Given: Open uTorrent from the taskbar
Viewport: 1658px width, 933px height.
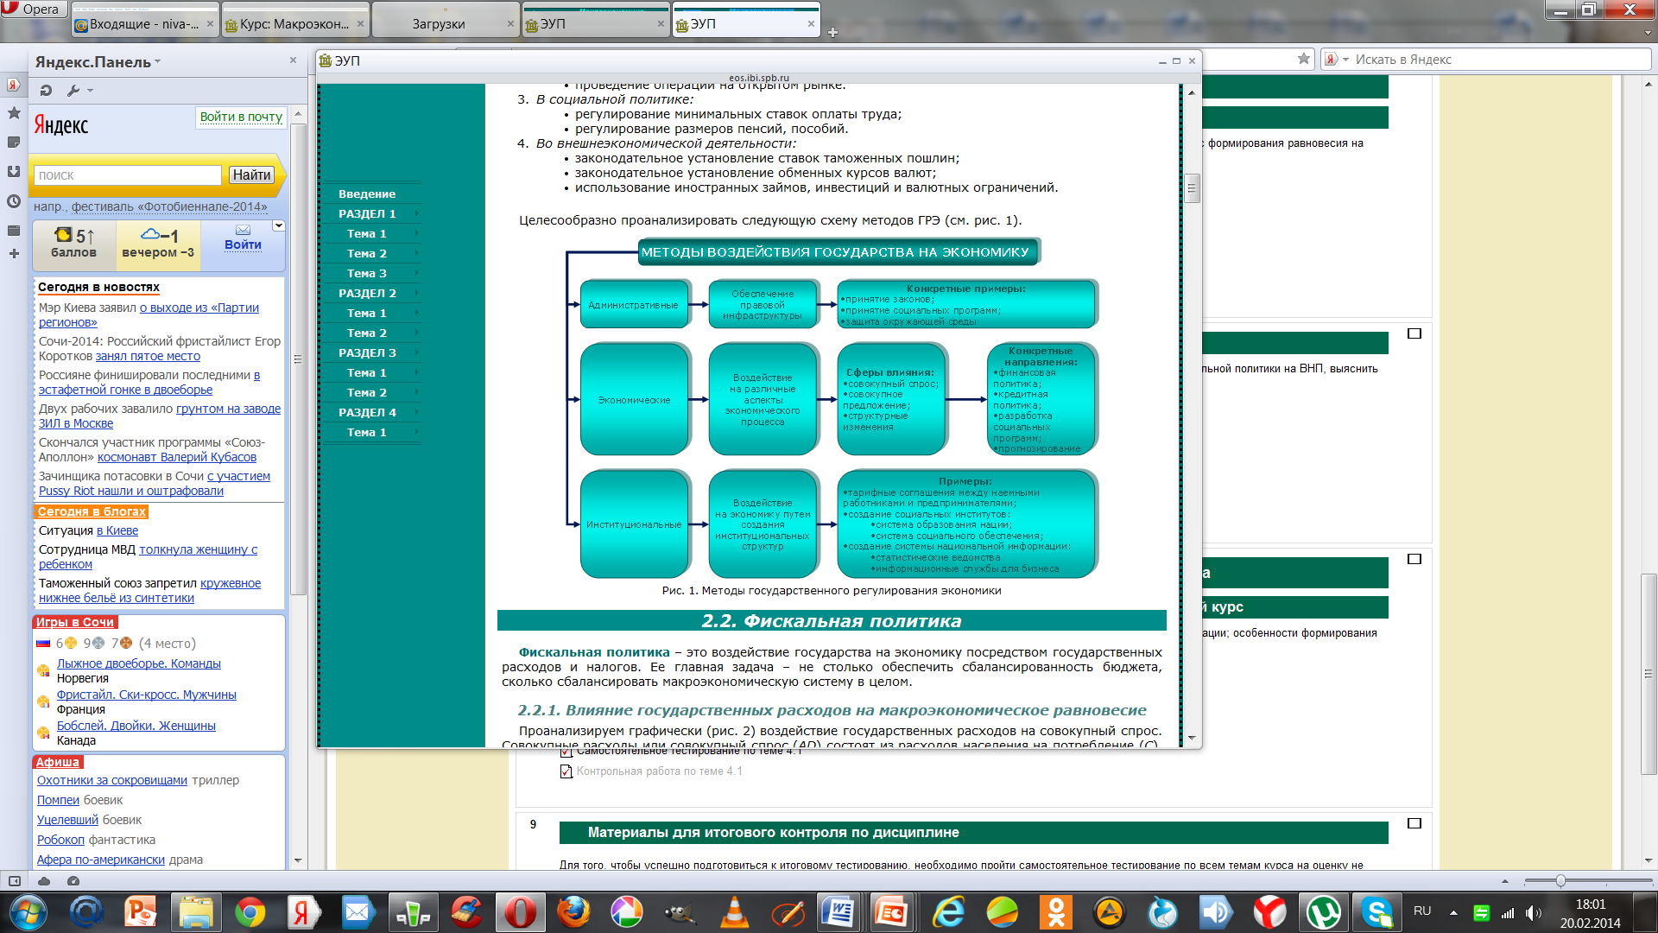Looking at the screenshot, I should pyautogui.click(x=1324, y=912).
